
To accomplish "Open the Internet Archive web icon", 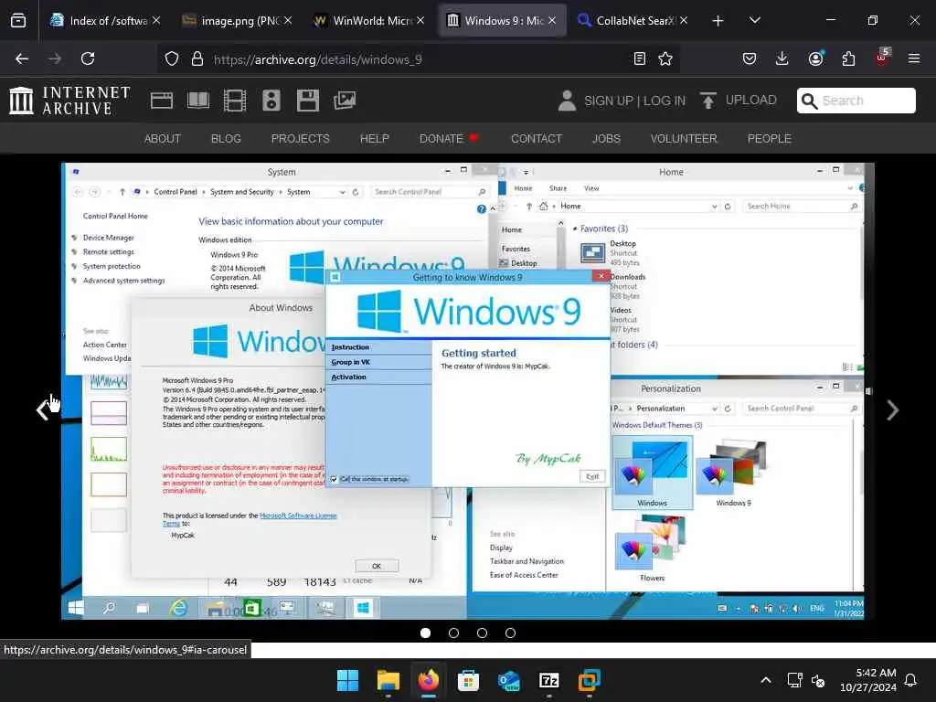I will click(161, 101).
